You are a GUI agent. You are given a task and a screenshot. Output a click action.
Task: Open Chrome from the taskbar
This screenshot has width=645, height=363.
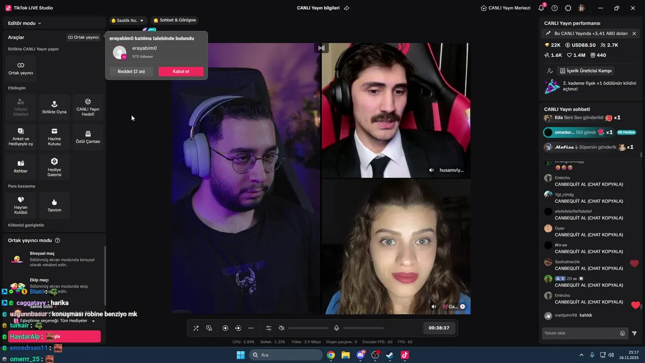click(331, 355)
